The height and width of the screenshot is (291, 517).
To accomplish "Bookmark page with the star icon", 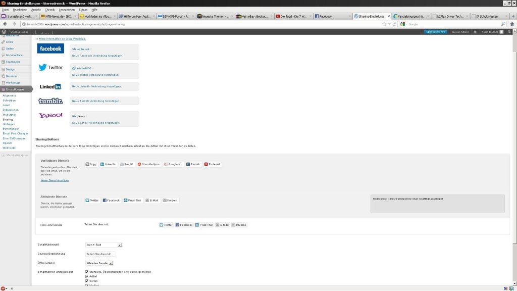I will pos(384,24).
